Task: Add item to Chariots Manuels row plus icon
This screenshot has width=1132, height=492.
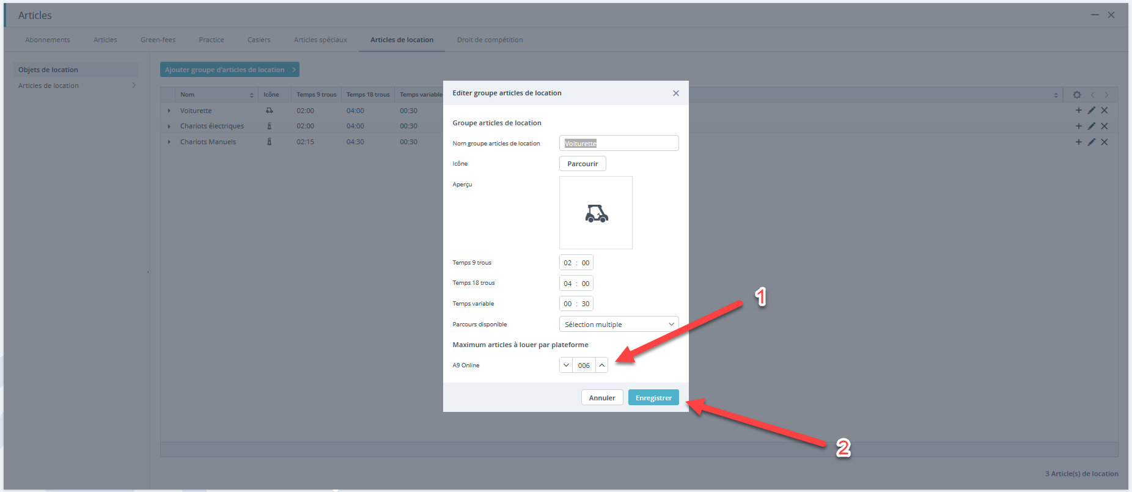Action: 1079,142
